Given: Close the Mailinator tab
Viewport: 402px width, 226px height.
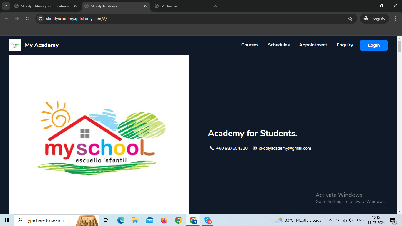Looking at the screenshot, I should pos(215,6).
